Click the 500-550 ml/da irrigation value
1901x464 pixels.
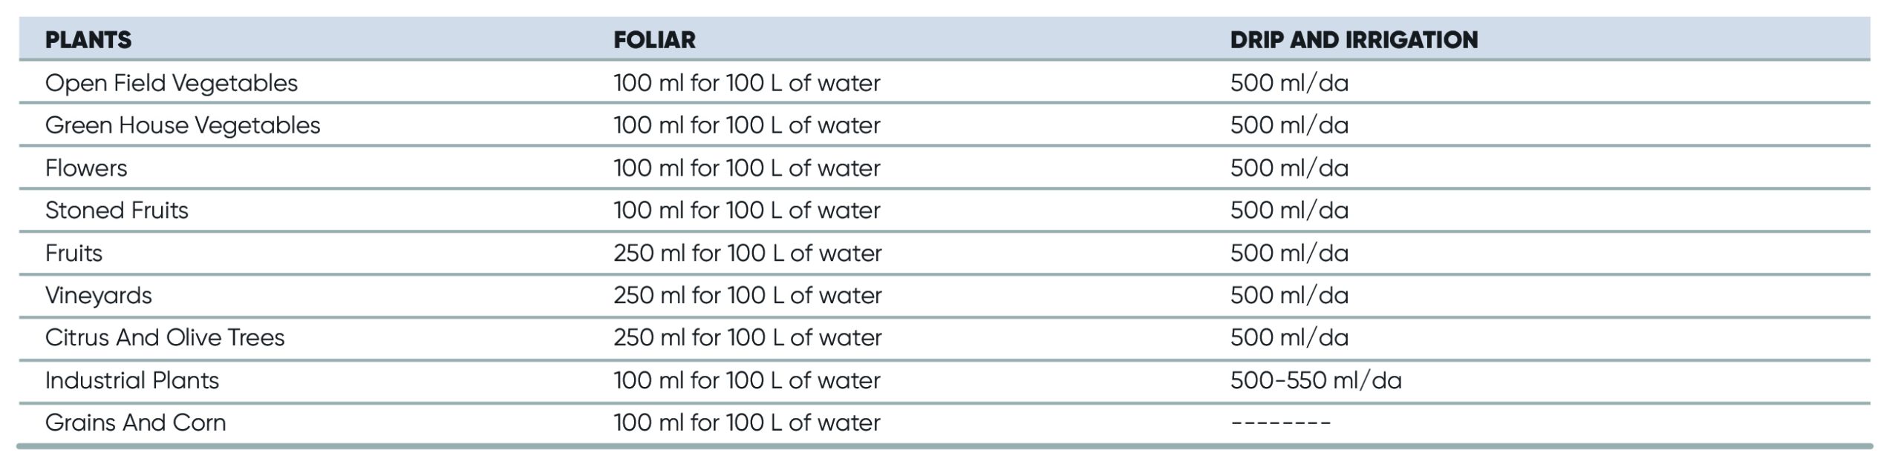point(1316,381)
